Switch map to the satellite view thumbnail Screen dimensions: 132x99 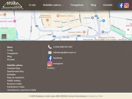pos(4,36)
